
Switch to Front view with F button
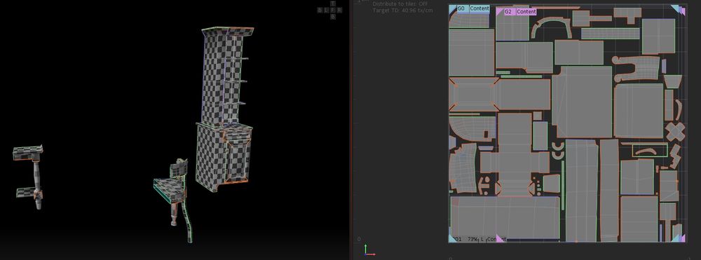(332, 10)
